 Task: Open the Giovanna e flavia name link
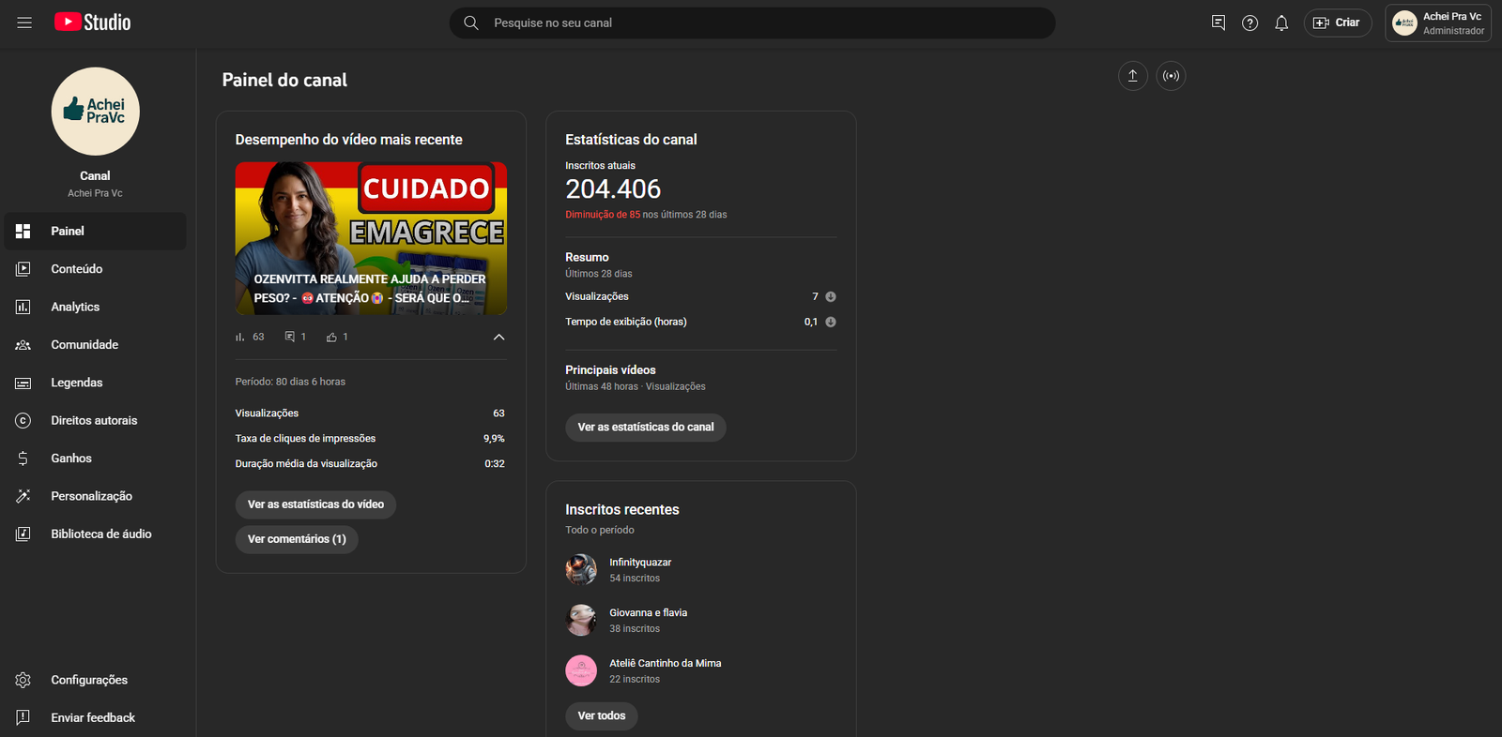point(649,613)
